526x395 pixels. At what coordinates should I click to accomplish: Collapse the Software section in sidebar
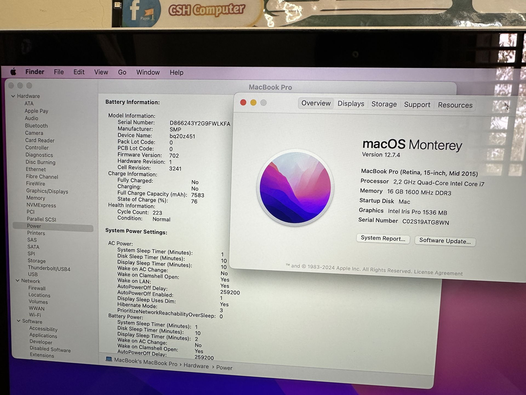(18, 321)
